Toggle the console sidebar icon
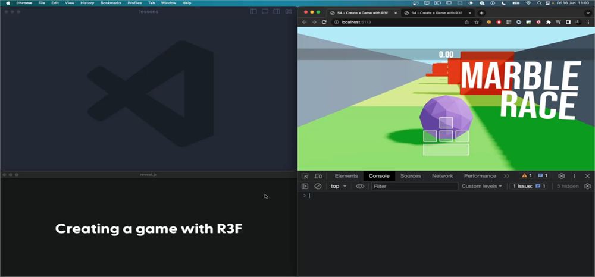595x277 pixels. click(305, 186)
